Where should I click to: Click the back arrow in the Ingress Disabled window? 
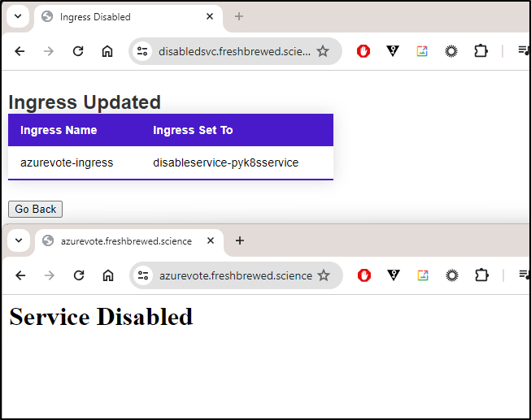[x=20, y=51]
